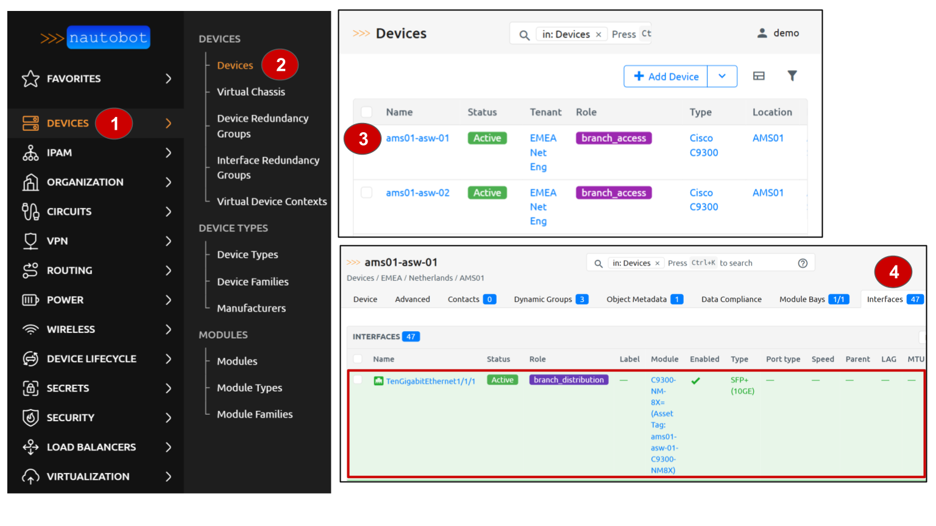Screen dimensions: 936x526
Task: Check the box for ams01-asw-02 row
Action: click(366, 192)
